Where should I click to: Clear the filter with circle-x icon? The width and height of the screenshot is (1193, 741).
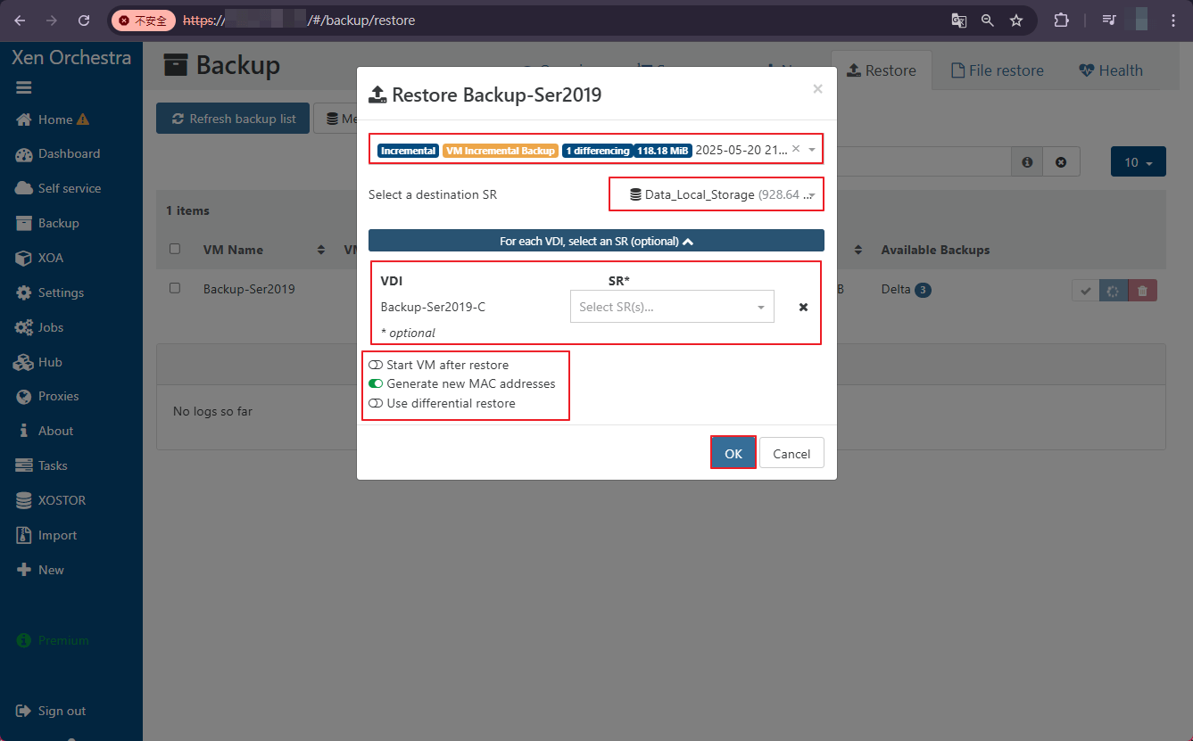coord(1061,162)
